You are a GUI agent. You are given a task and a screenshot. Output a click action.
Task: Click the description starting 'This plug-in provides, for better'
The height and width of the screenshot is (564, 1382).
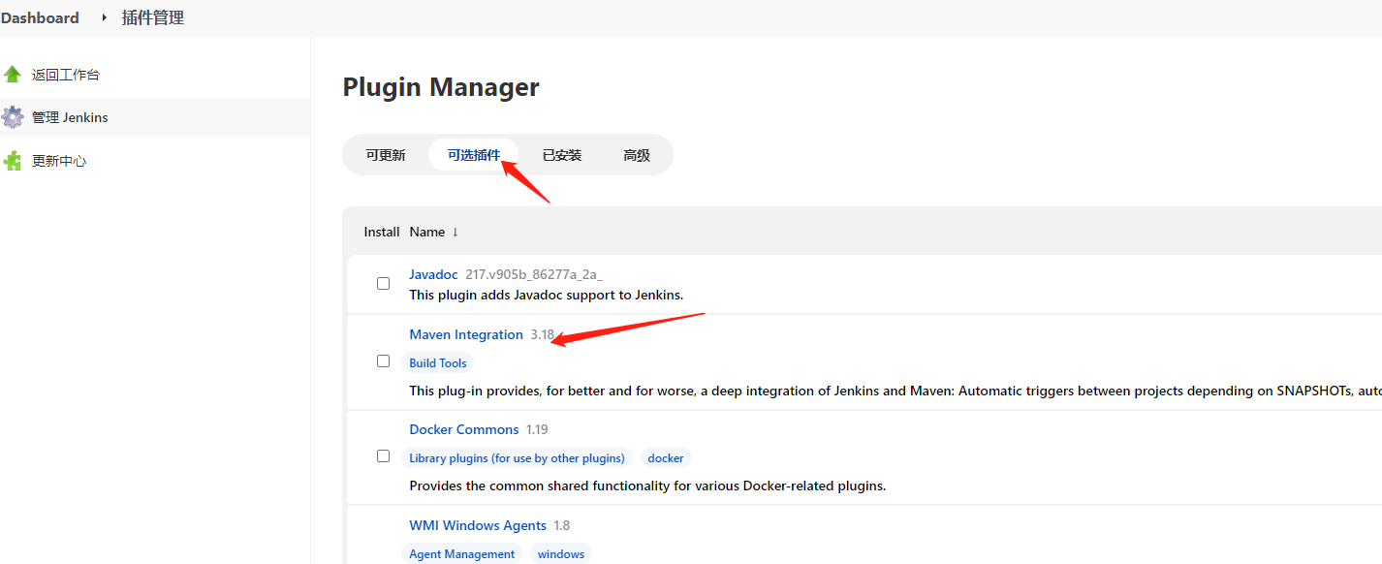pos(895,391)
